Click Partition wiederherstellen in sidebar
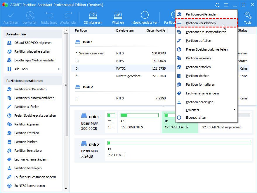The image size is (257, 193). pos(33,51)
